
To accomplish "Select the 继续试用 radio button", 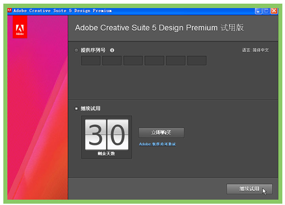I will pos(76,108).
